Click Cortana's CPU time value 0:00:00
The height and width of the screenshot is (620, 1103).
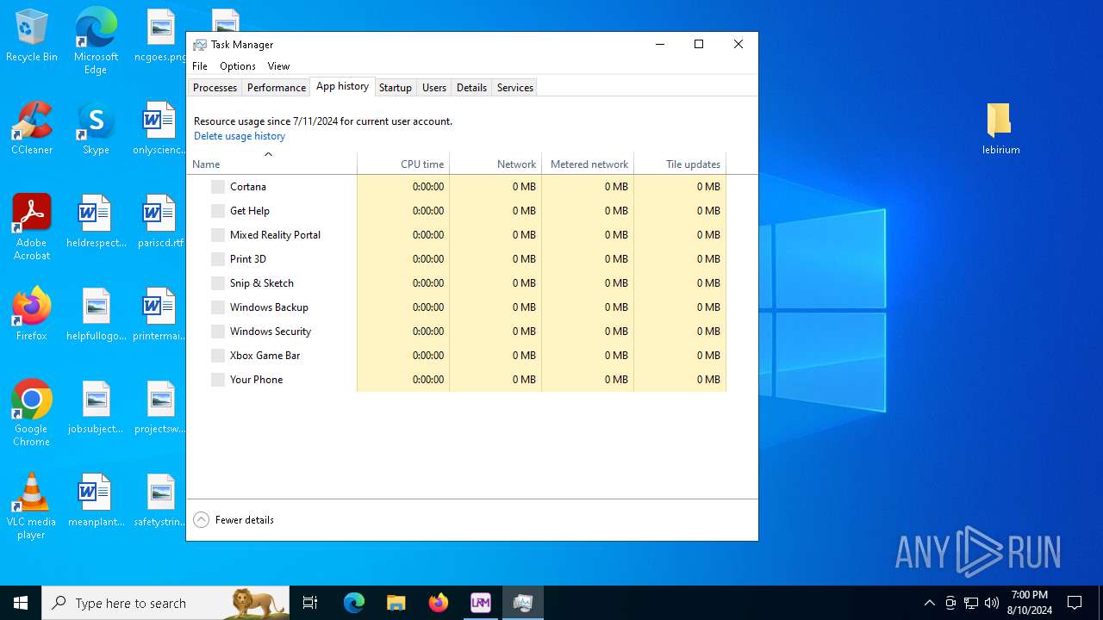point(428,187)
